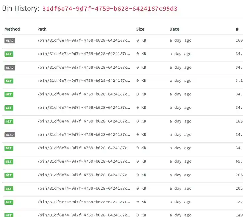Click the IP column header
243x217 pixels.
[237, 29]
